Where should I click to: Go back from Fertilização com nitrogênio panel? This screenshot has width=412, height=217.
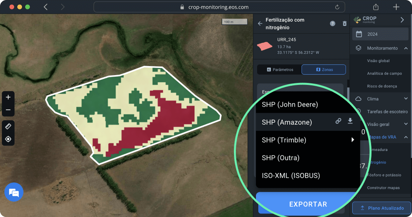pos(260,24)
